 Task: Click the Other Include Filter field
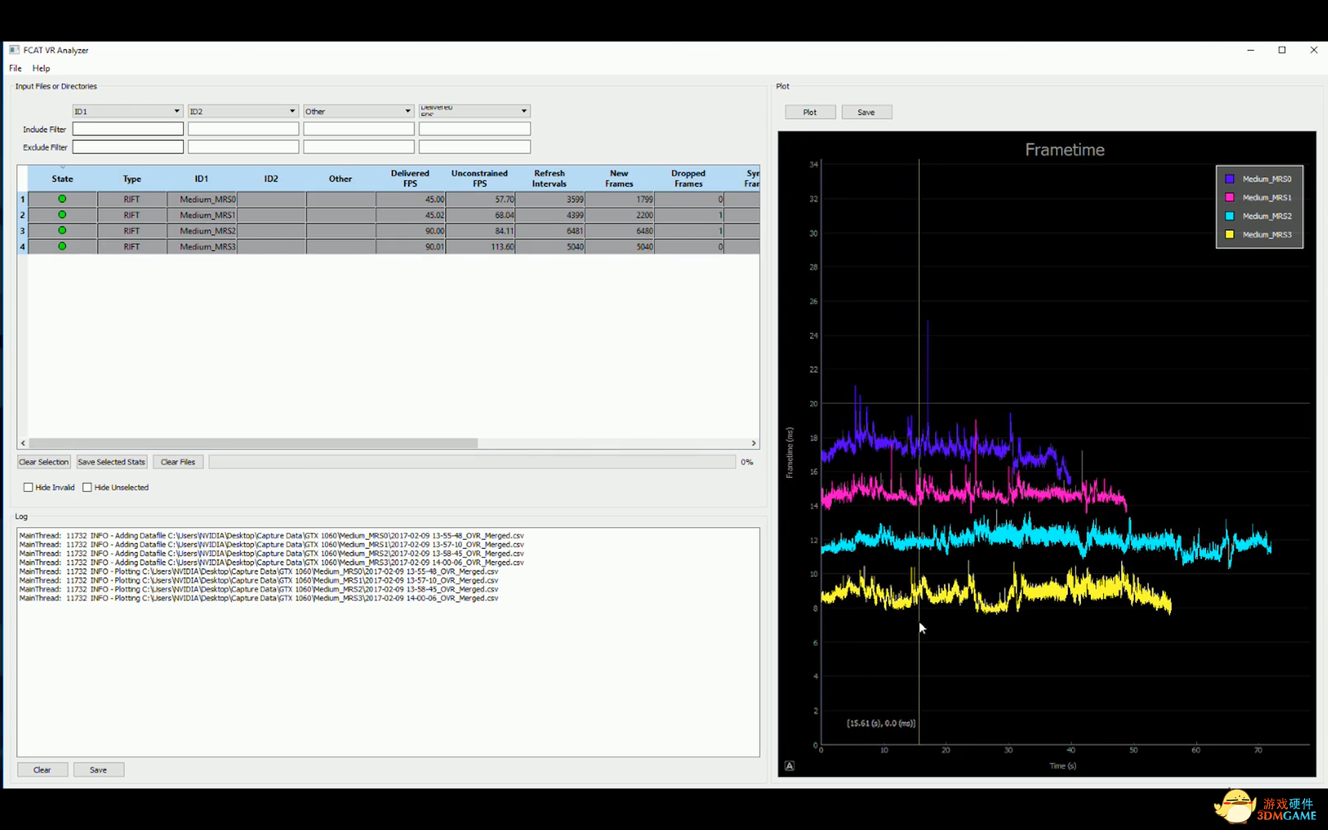359,129
